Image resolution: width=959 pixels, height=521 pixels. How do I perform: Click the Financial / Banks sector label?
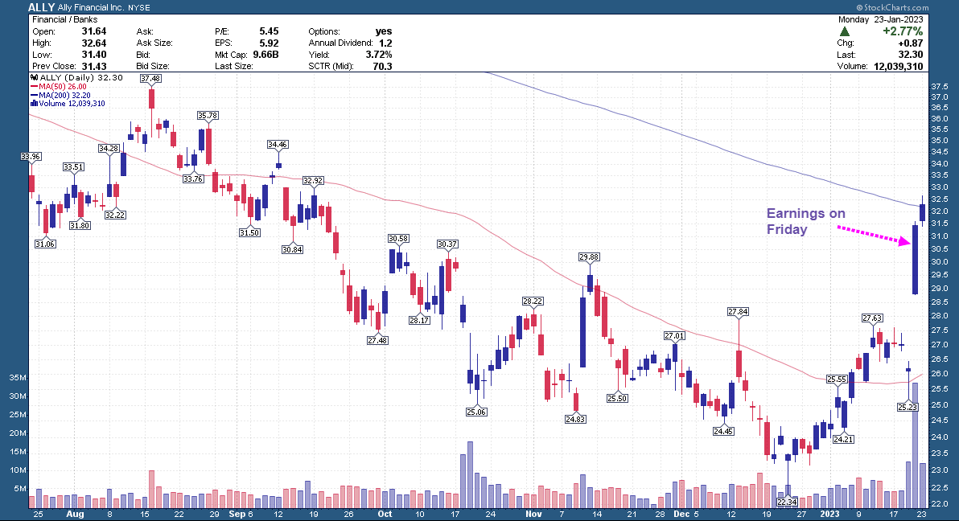coord(65,19)
